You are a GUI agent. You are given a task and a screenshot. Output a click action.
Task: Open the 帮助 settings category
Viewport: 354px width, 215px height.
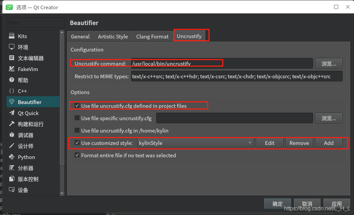coord(33,80)
